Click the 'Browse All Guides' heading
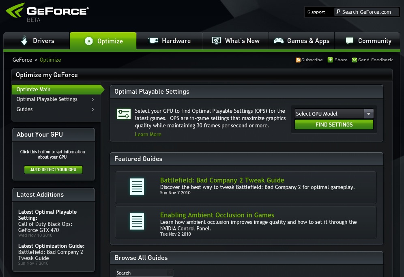This screenshot has height=277, width=404. tap(141, 258)
